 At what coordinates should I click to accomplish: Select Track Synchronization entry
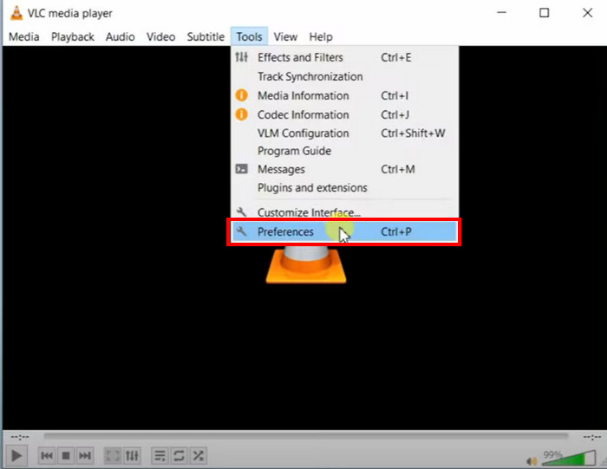coord(344,76)
